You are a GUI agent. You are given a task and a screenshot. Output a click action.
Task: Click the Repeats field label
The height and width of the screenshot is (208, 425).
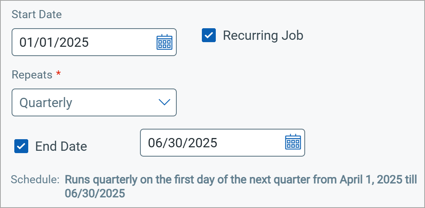tap(32, 75)
